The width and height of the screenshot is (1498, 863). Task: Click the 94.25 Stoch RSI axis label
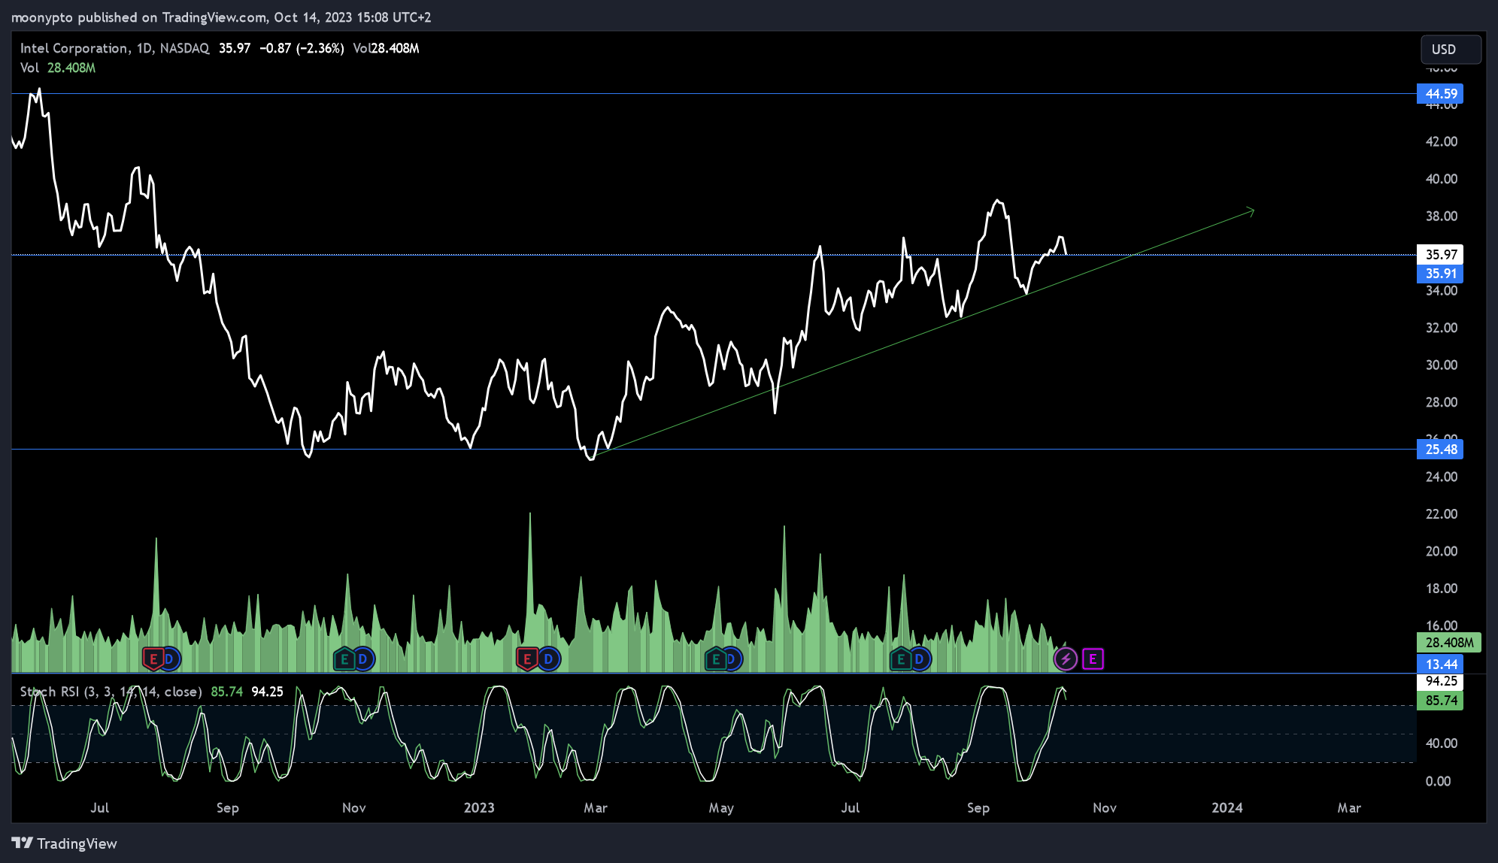[1440, 681]
